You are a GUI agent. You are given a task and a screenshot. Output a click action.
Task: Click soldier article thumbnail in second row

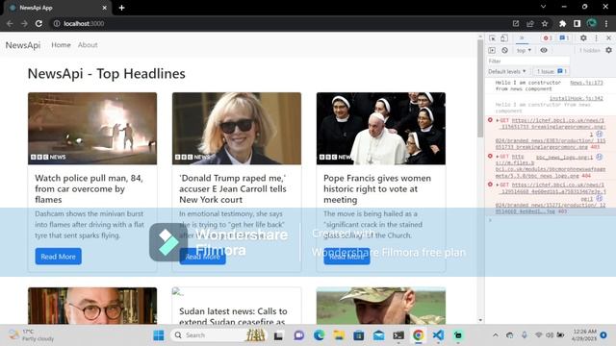pos(381,306)
